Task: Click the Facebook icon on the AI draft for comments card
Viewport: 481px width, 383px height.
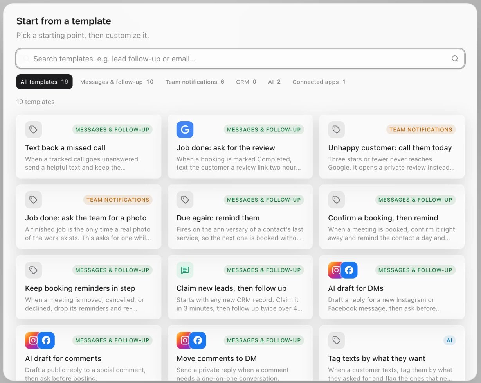Action: click(46, 340)
